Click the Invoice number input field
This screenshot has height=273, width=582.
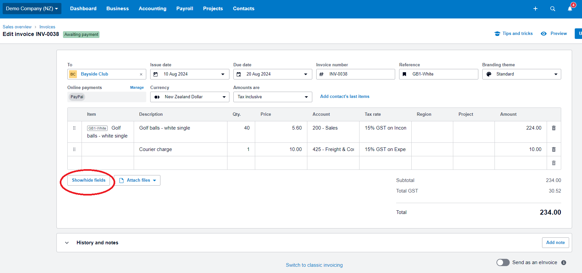point(360,74)
